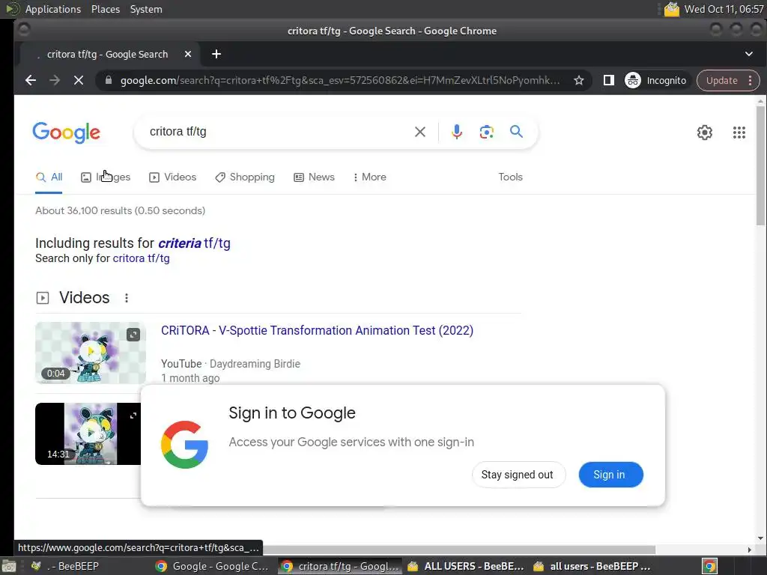
Task: Focus the Google search input field
Action: [276, 132]
